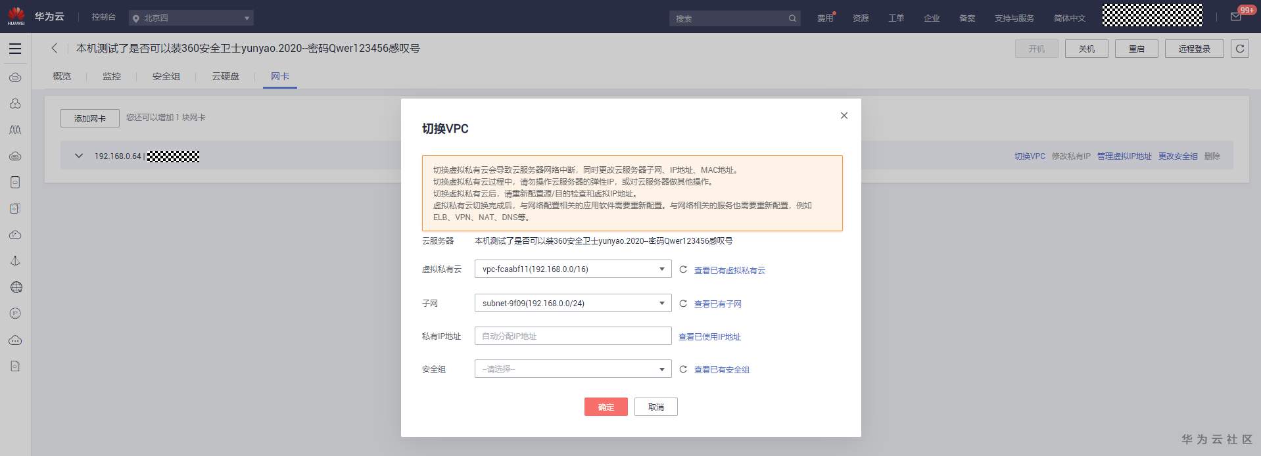
Task: Expand the 192.168.0.64 network card row
Action: point(79,156)
